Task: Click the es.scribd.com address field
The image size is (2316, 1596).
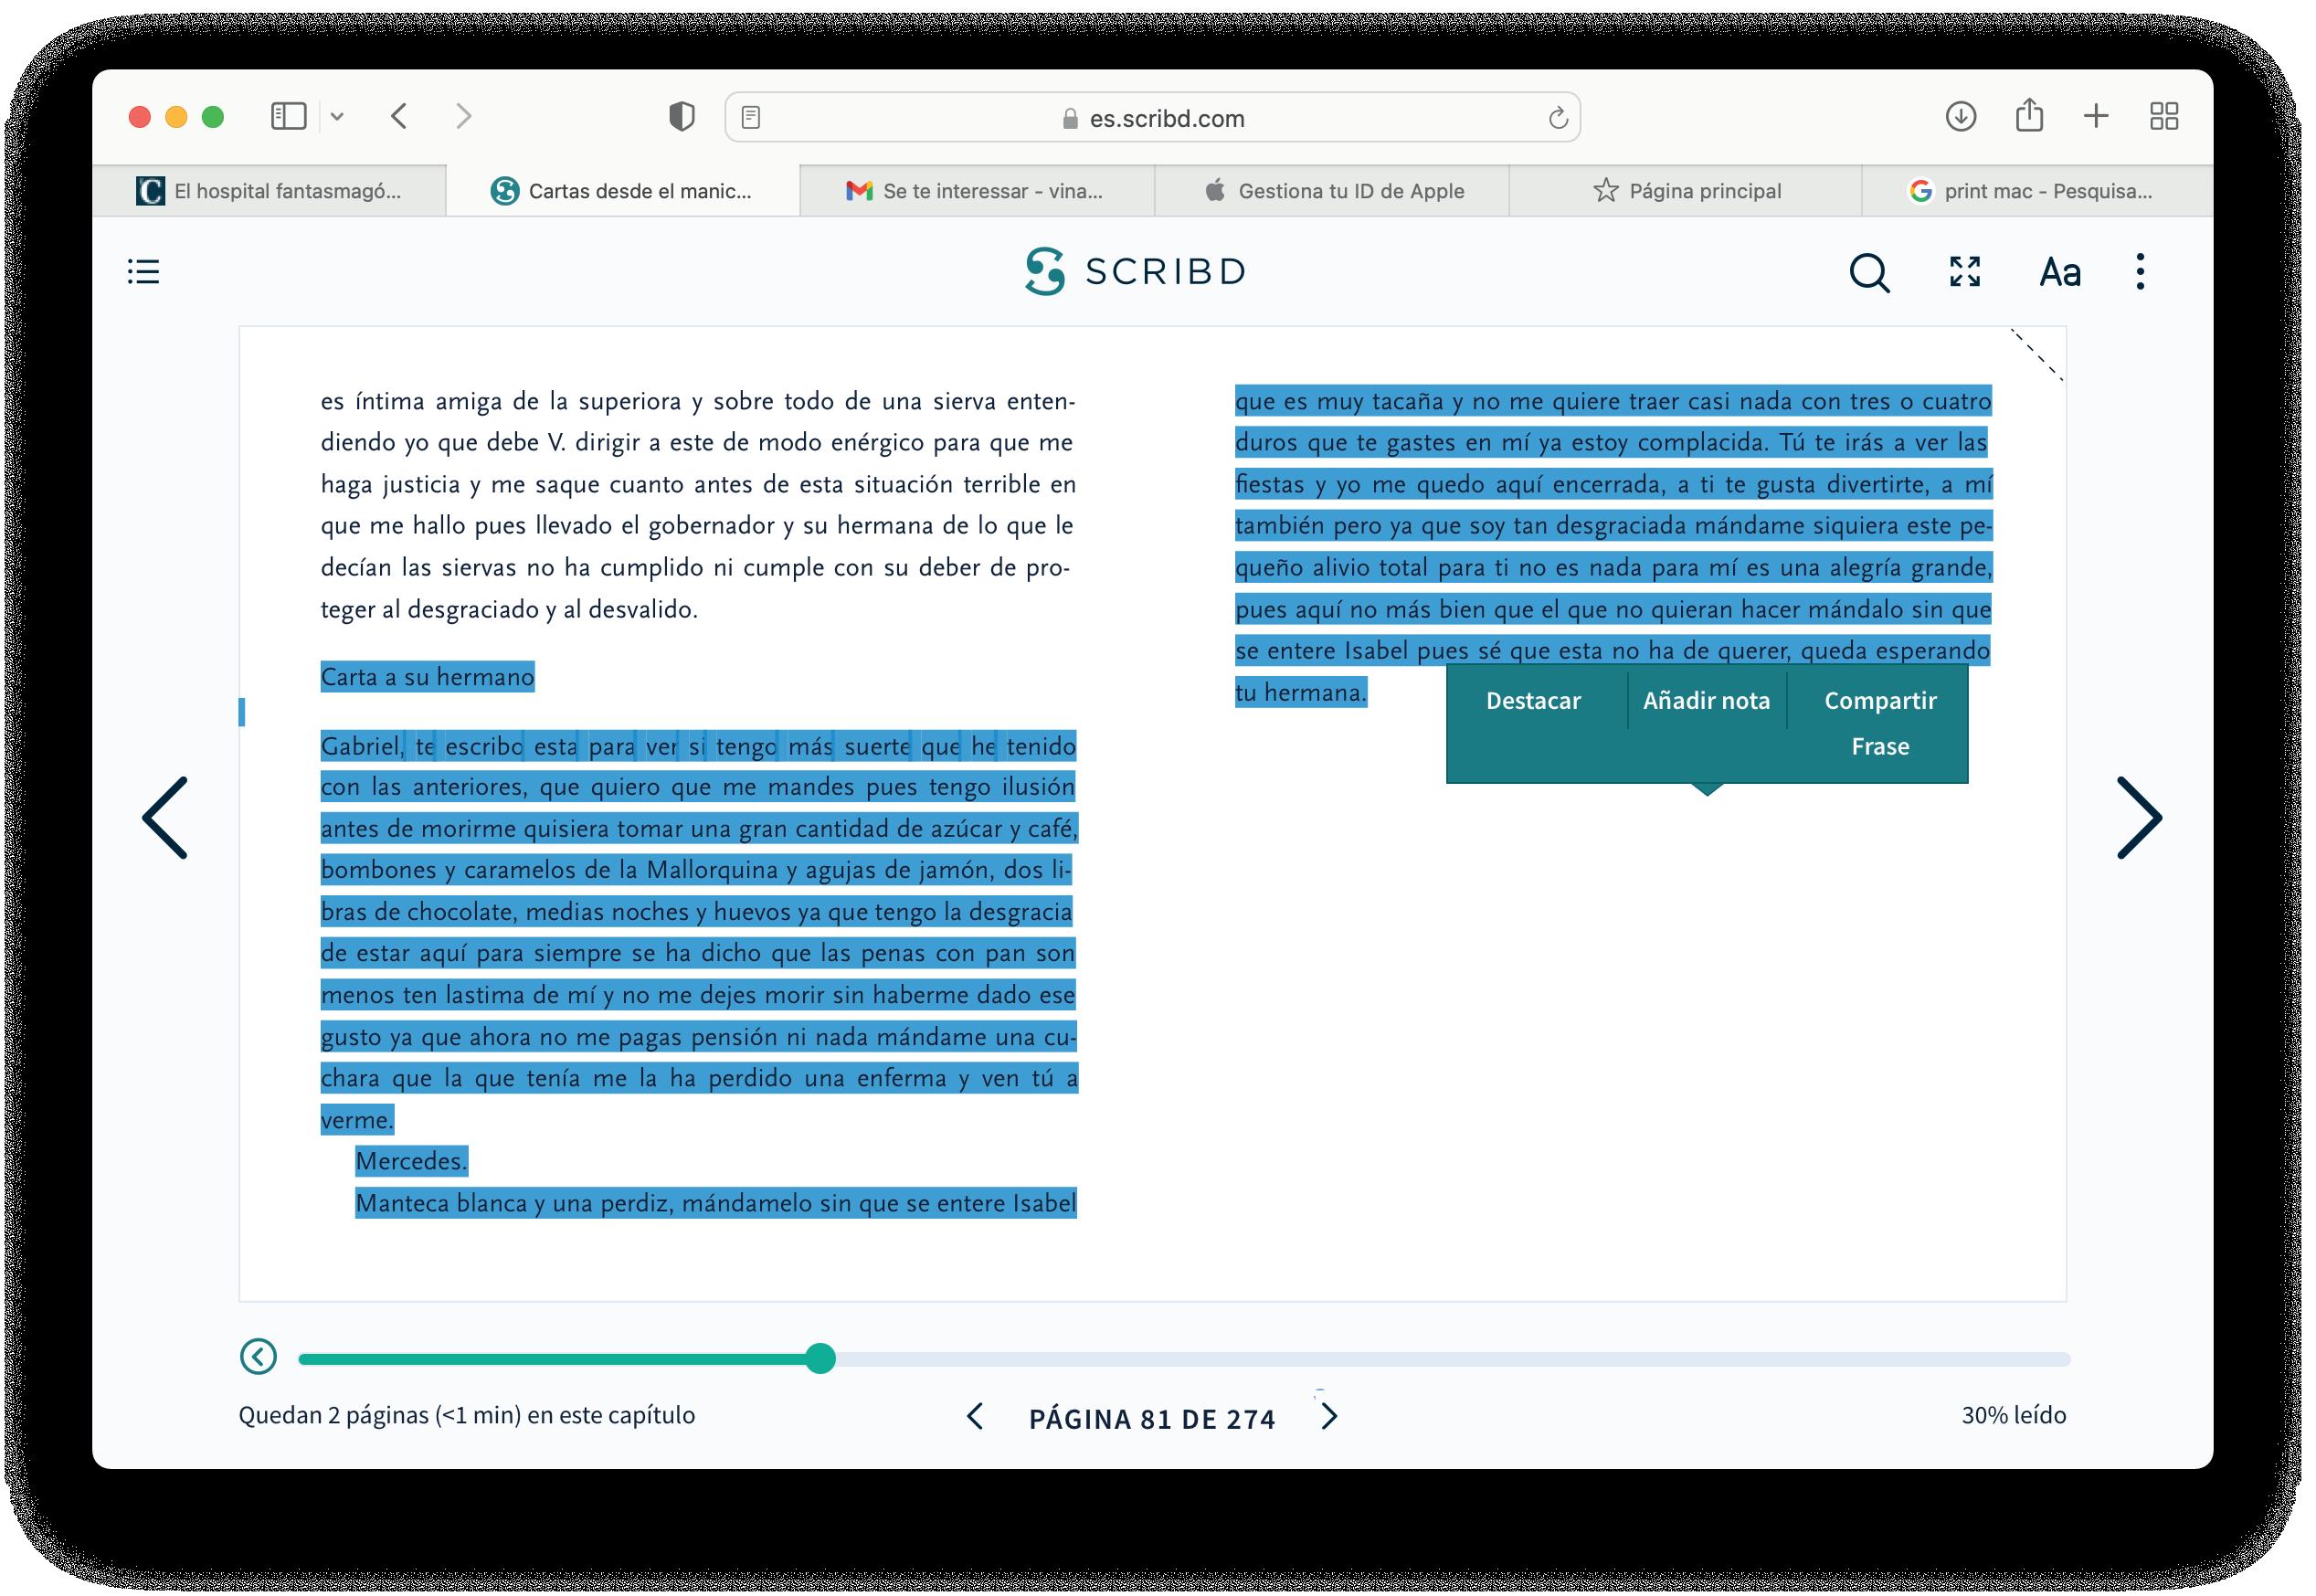Action: pos(1152,118)
